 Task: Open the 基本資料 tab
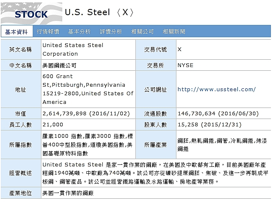pyautogui.click(x=17, y=32)
